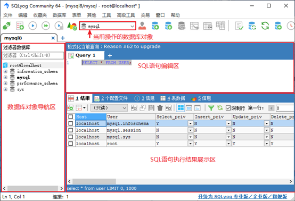Viewport: 295px width, 201px height.
Task: Click execute and edit result icon
Action: (x=59, y=26)
